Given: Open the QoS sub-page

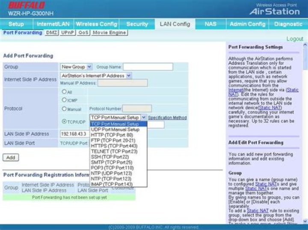Looking at the screenshot, I should [83, 32].
